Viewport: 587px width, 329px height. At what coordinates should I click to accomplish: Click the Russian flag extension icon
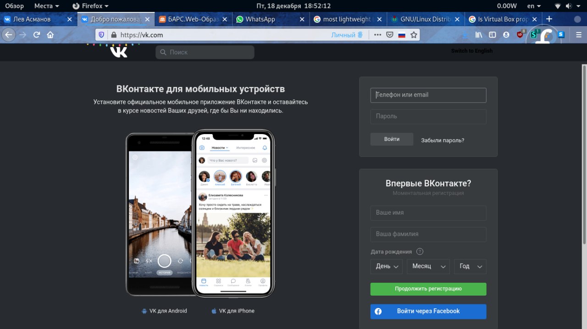click(402, 35)
